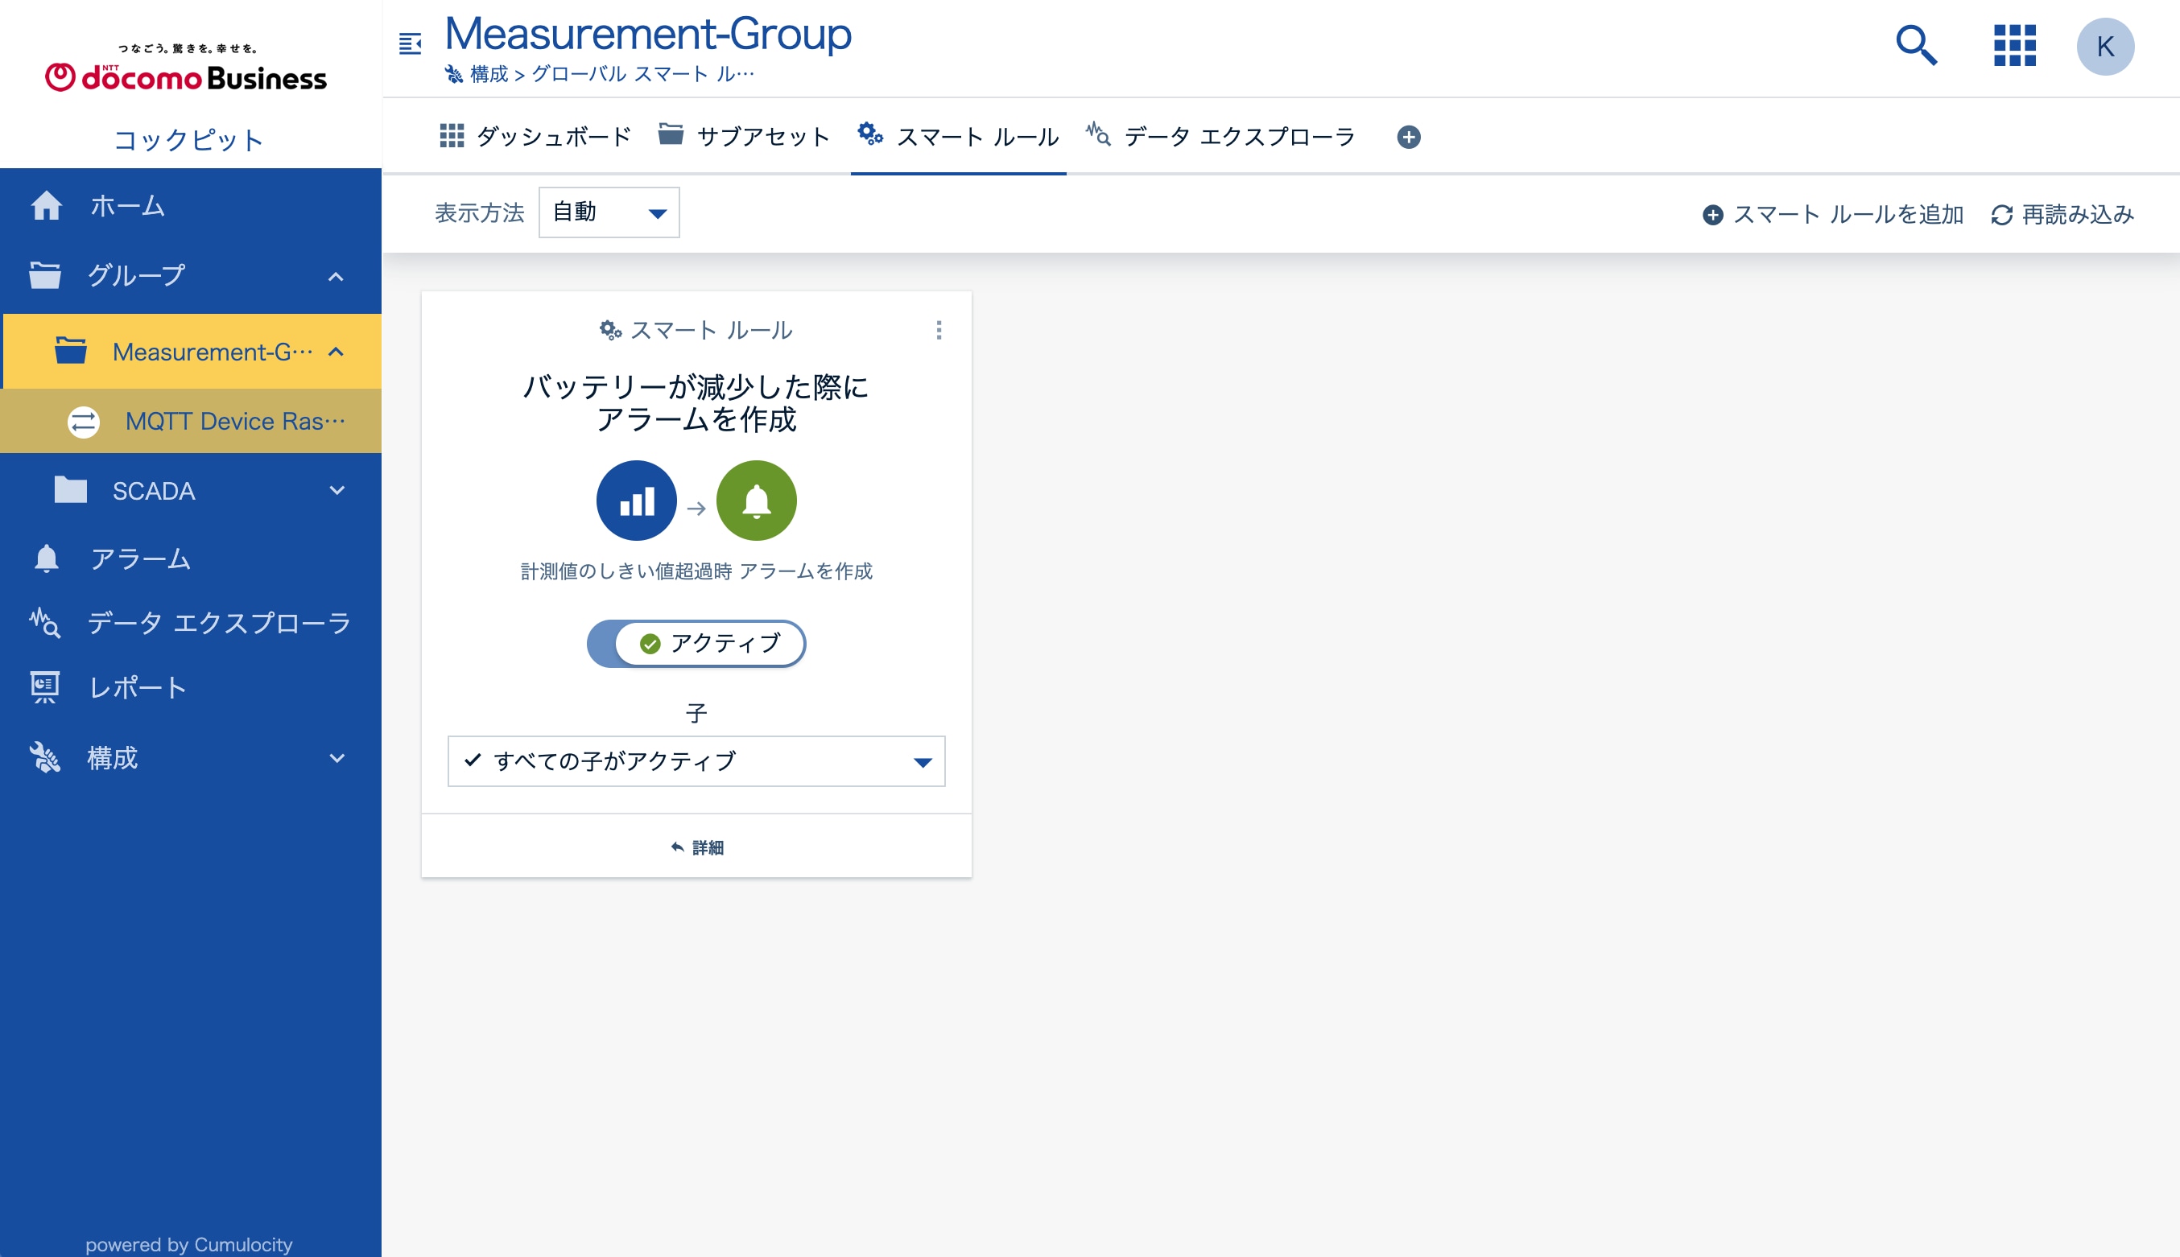Click the add tab plus icon
This screenshot has height=1257, width=2180.
click(1408, 137)
